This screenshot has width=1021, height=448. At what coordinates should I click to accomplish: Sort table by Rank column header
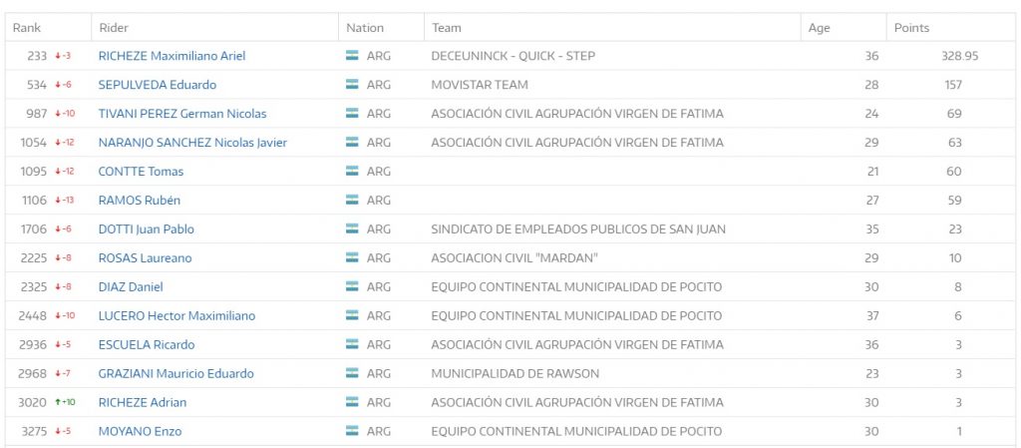pos(27,28)
